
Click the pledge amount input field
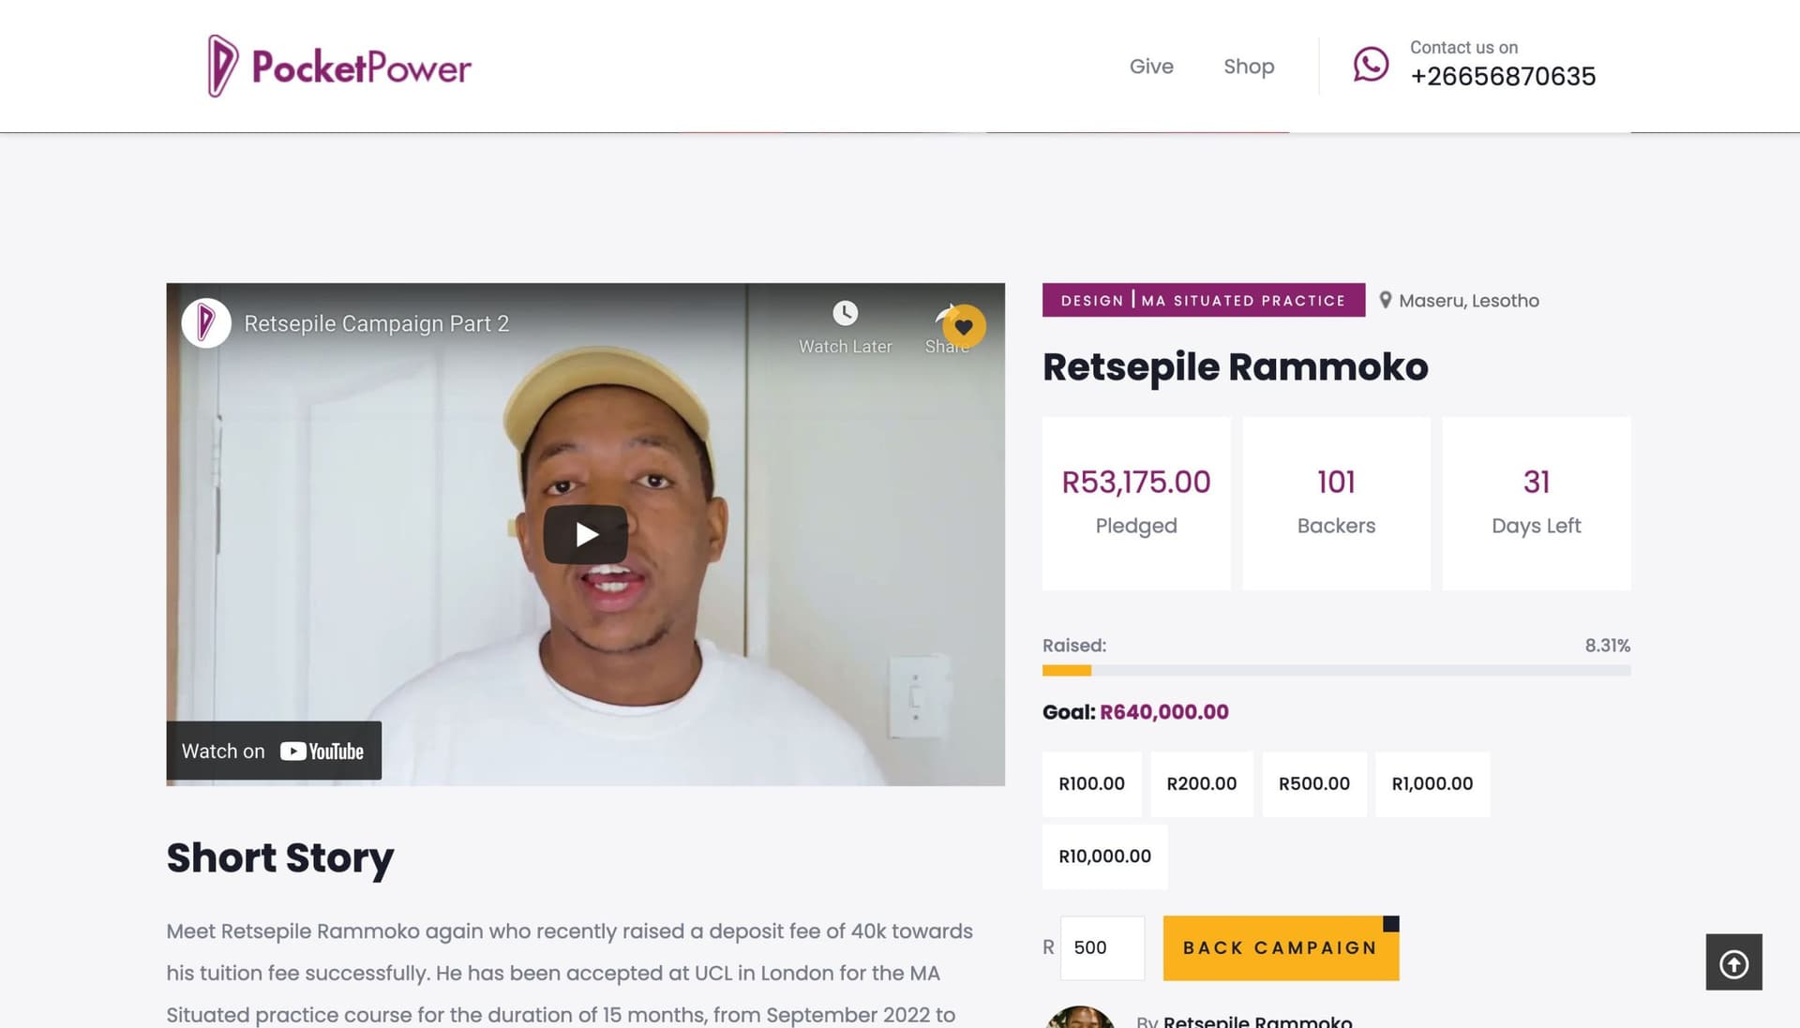point(1102,948)
